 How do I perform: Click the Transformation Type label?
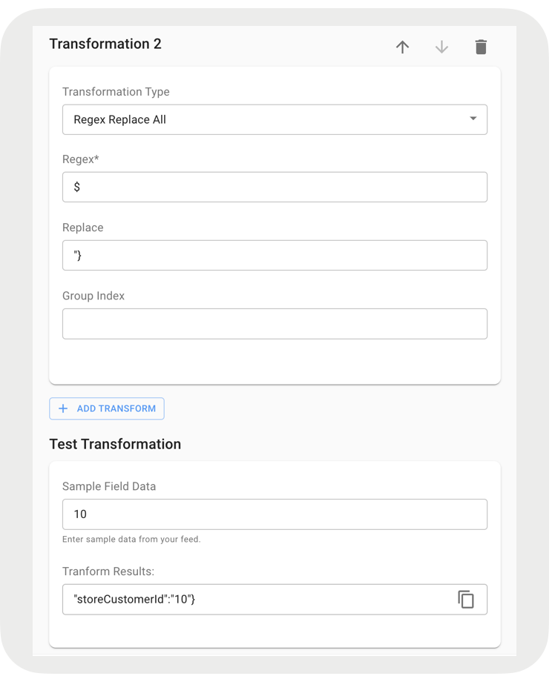[116, 92]
